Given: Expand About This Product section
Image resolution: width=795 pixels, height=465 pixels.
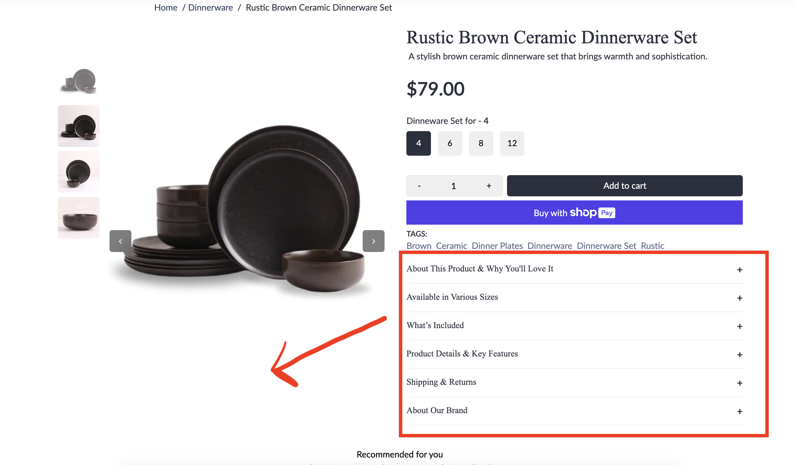Looking at the screenshot, I should 480,269.
